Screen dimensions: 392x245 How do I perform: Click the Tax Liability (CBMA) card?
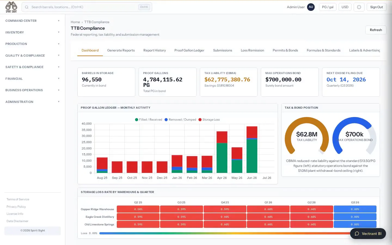229,82
